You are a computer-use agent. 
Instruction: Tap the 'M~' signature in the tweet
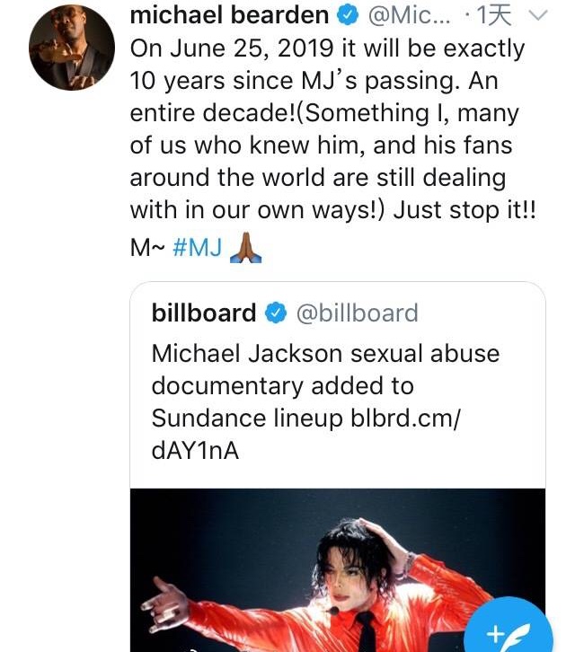(147, 248)
